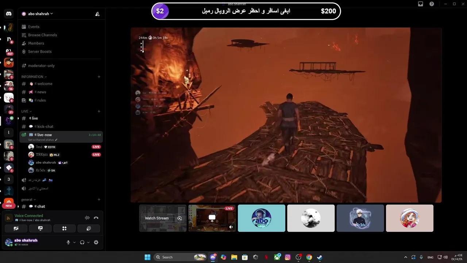Viewport: 467px width, 263px height.
Task: Select the LIVE stream thumbnail
Action: [x=212, y=218]
